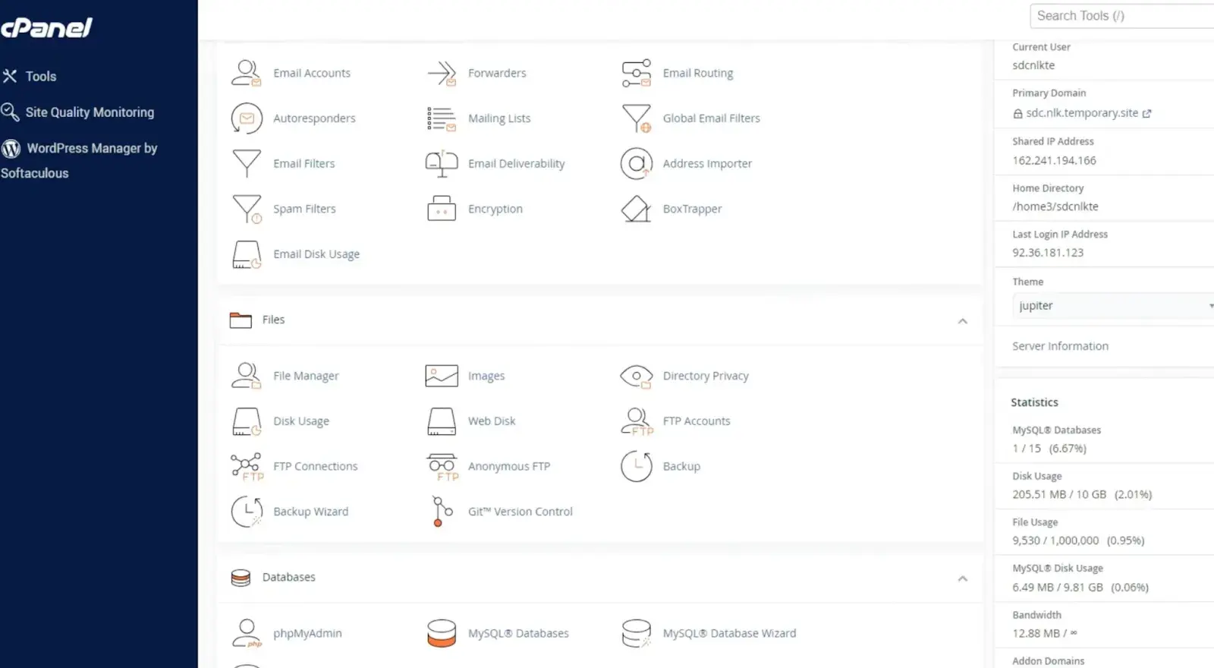
Task: Click the Bandwidth 12.88 MB value
Action: 1045,633
